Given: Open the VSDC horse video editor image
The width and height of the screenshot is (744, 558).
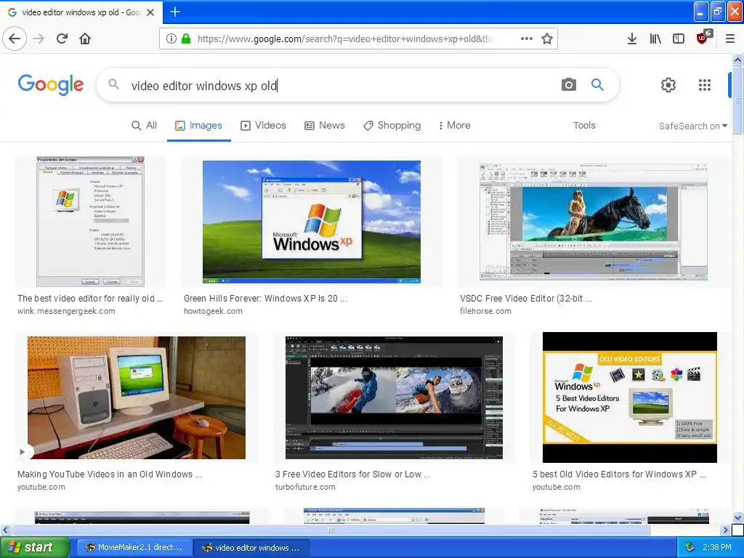Looking at the screenshot, I should [x=593, y=221].
